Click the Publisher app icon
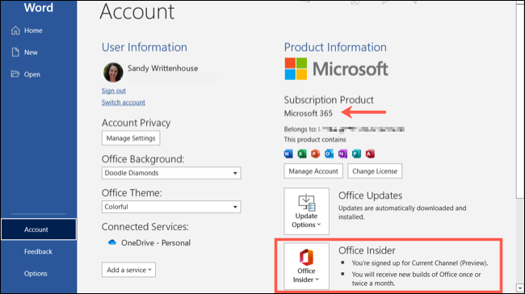Screen dimensions: 525x294 (x=356, y=153)
